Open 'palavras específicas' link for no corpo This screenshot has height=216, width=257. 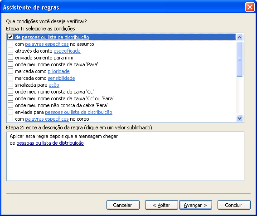coord(47,119)
